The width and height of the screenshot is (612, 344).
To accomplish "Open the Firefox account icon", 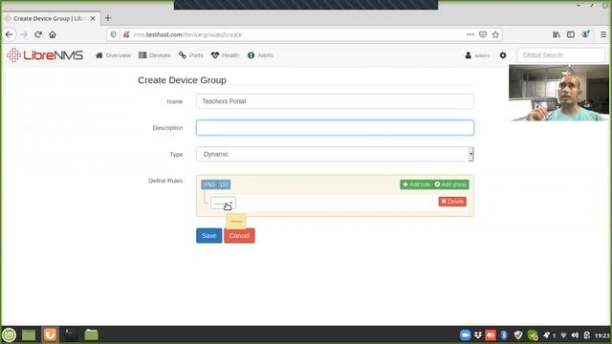I will 585,34.
